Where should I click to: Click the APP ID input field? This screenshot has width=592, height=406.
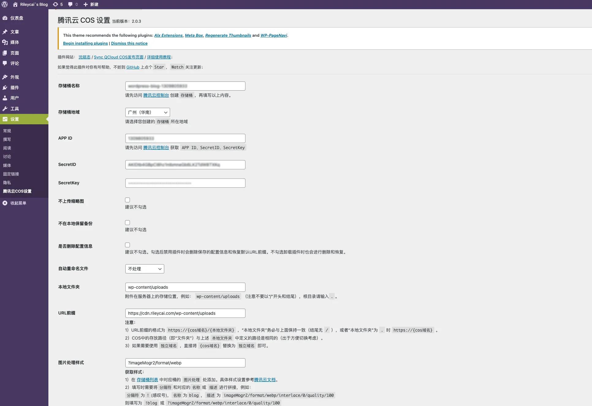point(185,138)
